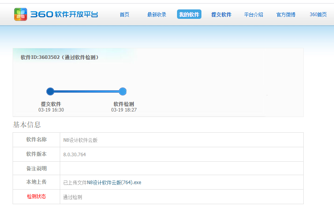Viewport: 334px width, 212px height.
Task: Select the 我的软件 tab
Action: 189,14
